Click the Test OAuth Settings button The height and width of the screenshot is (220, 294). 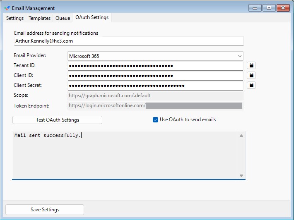pyautogui.click(x=57, y=120)
